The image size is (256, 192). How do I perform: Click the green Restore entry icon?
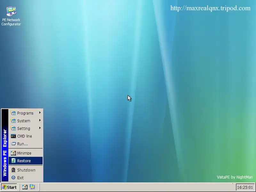click(13, 161)
